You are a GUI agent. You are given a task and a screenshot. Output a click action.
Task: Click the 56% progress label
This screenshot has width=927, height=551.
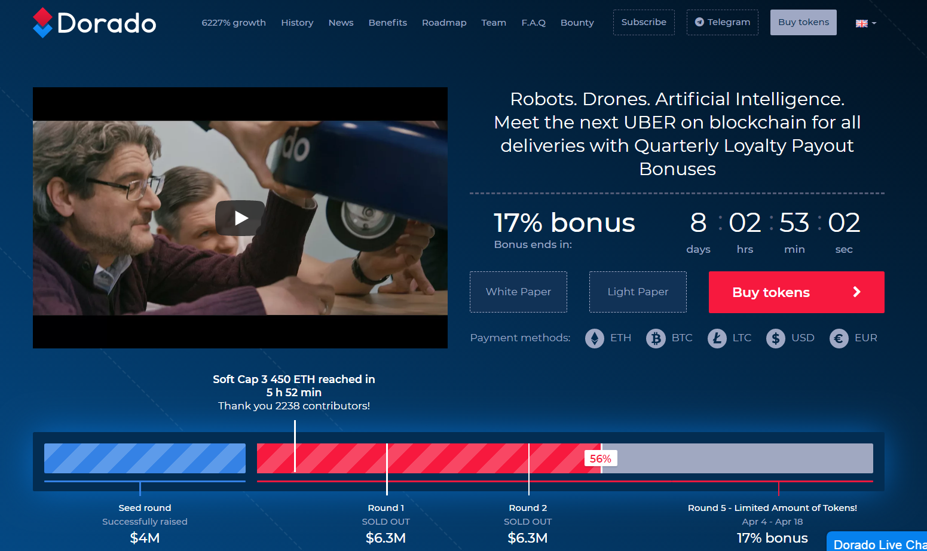point(601,458)
